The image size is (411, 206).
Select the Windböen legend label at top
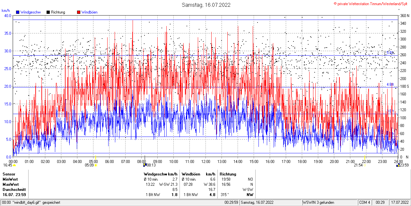[x=90, y=12]
